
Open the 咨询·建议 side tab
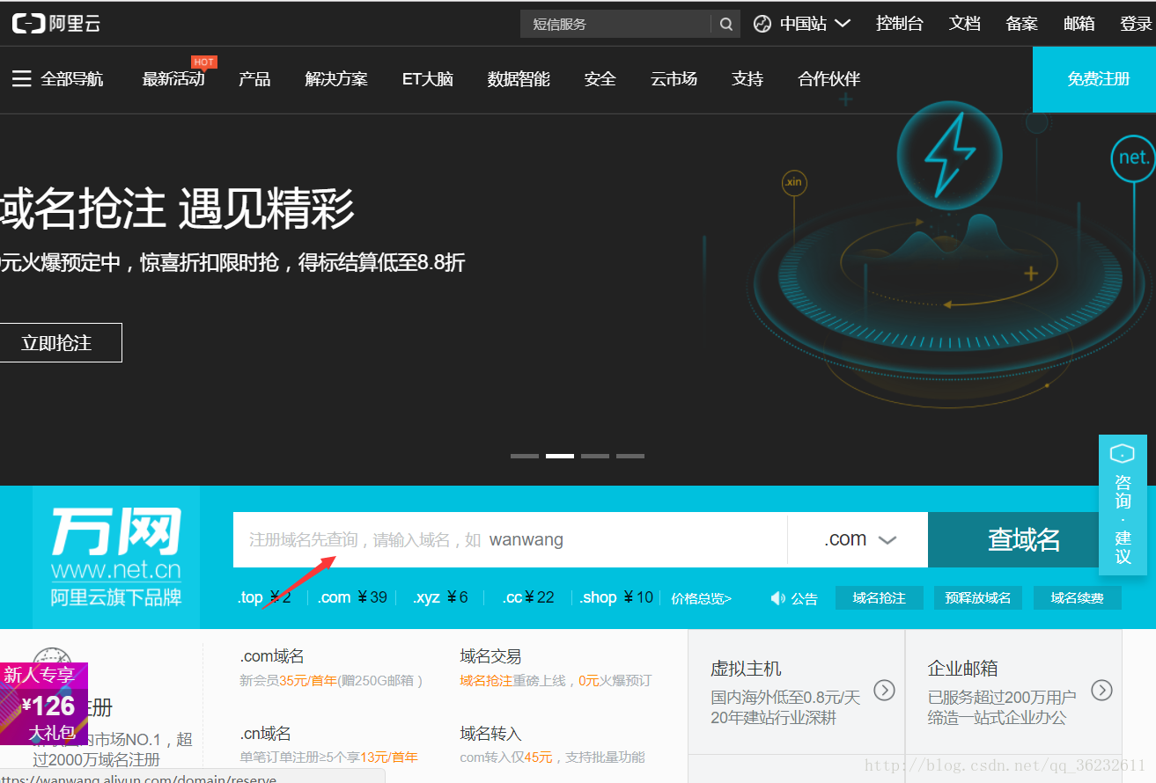point(1123,505)
